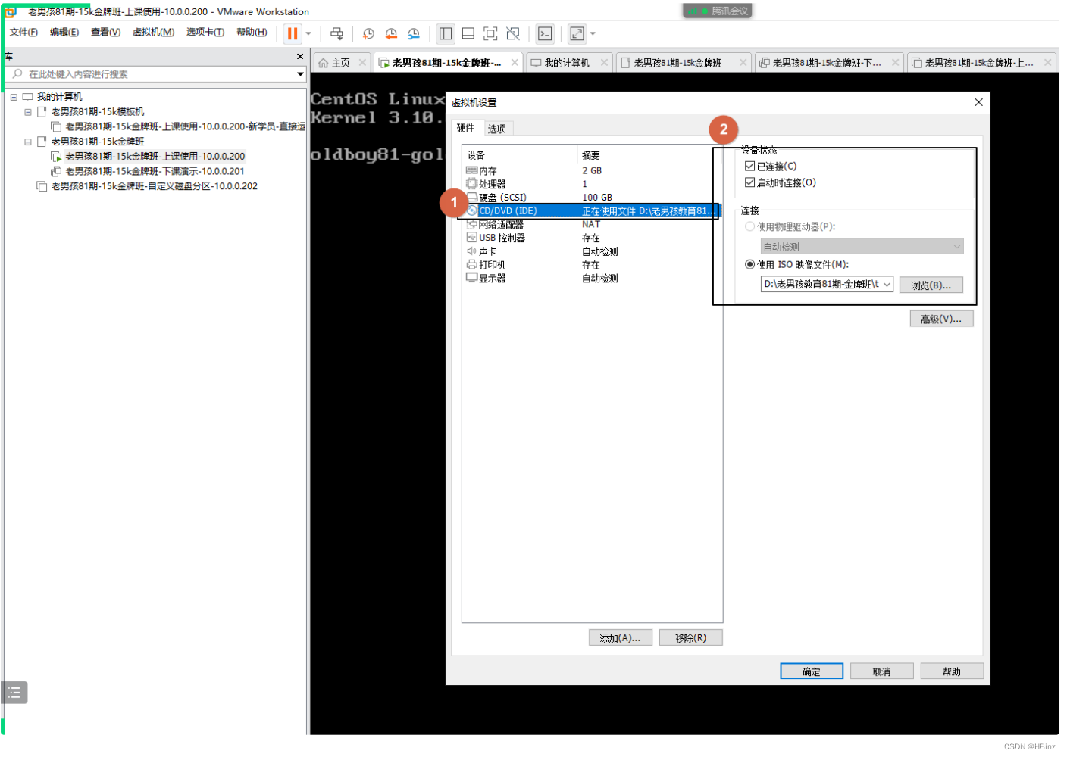This screenshot has width=1067, height=757.
Task: Select the CD/DVD (IDE) device row
Action: (x=591, y=211)
